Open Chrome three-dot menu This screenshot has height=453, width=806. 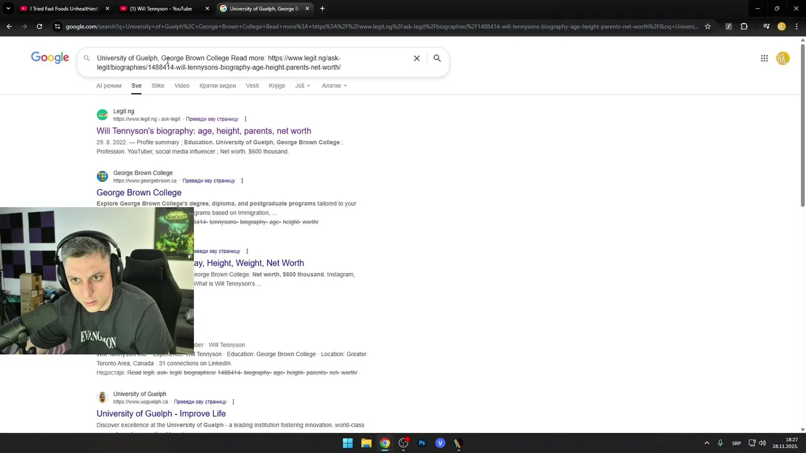click(797, 26)
